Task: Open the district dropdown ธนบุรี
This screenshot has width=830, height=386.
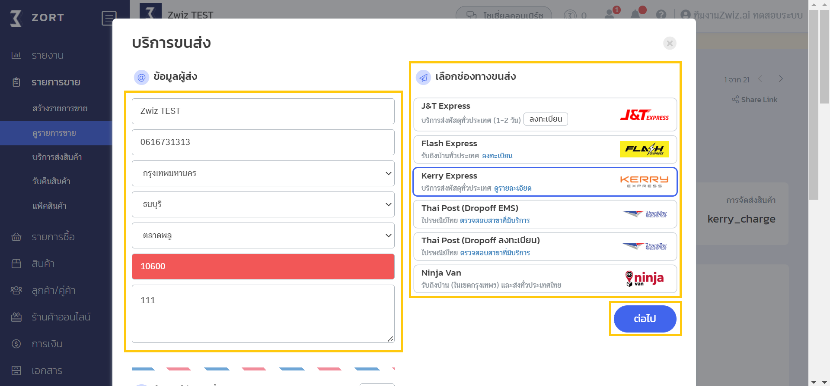Action: pyautogui.click(x=263, y=204)
